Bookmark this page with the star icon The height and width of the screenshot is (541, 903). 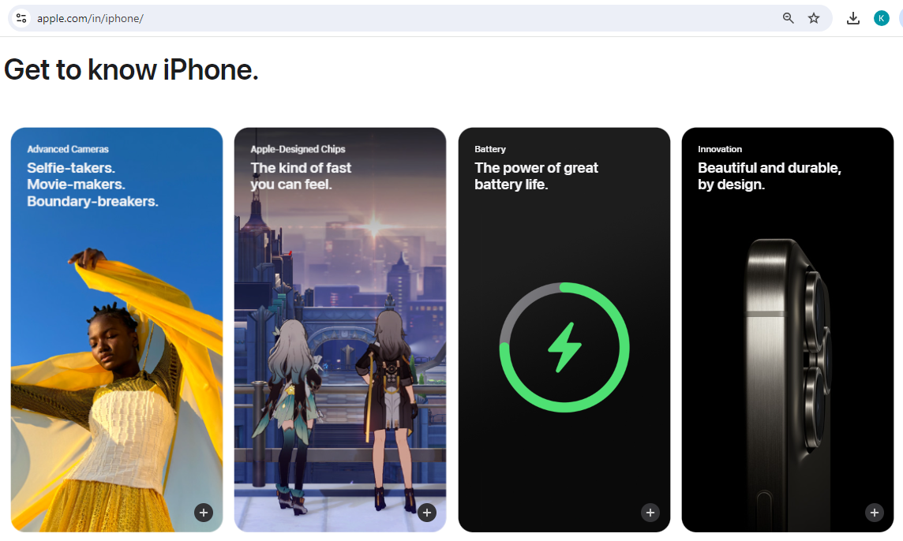(814, 18)
